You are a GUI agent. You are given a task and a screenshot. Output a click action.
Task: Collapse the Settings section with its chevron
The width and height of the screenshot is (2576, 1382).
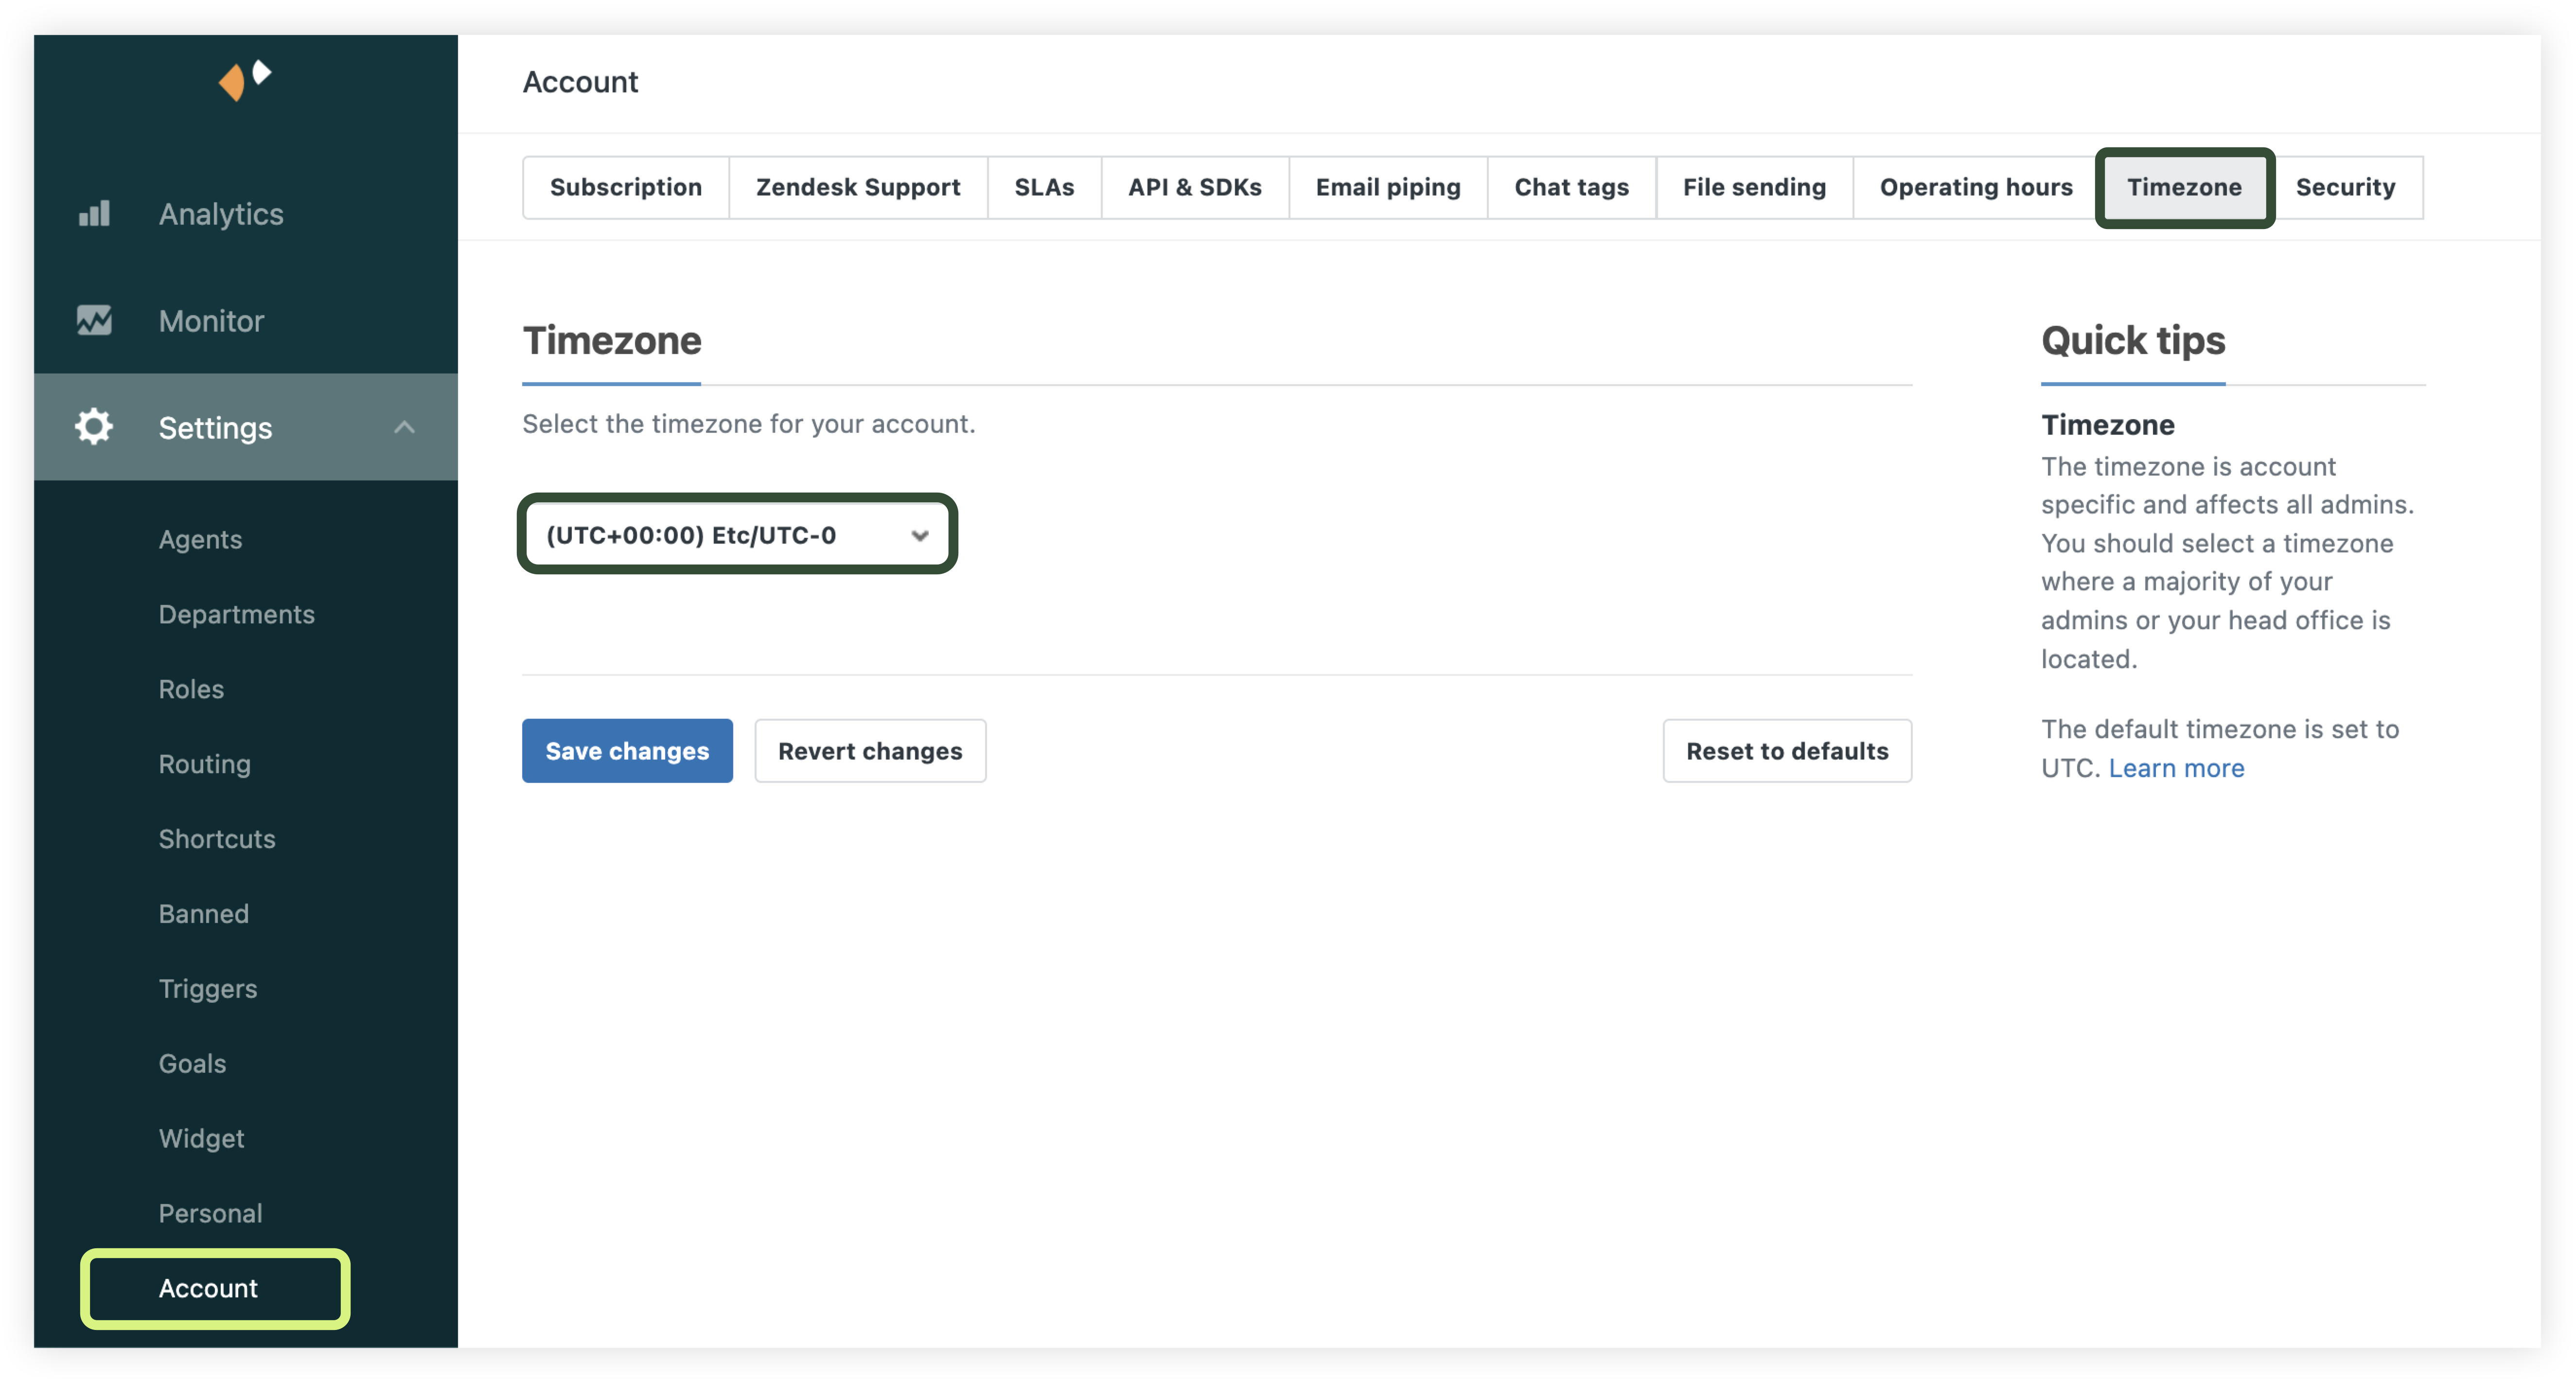[x=404, y=427]
